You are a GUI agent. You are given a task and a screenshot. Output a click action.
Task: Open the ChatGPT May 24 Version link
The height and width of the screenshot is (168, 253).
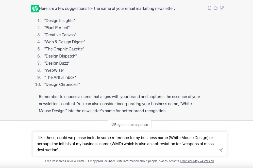[197, 161]
